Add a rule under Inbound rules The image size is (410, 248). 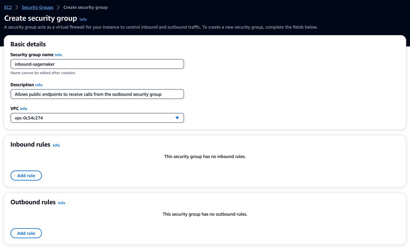tap(26, 175)
